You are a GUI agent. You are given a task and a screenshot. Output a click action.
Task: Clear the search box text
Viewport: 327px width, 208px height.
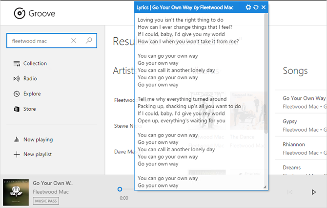(x=74, y=41)
